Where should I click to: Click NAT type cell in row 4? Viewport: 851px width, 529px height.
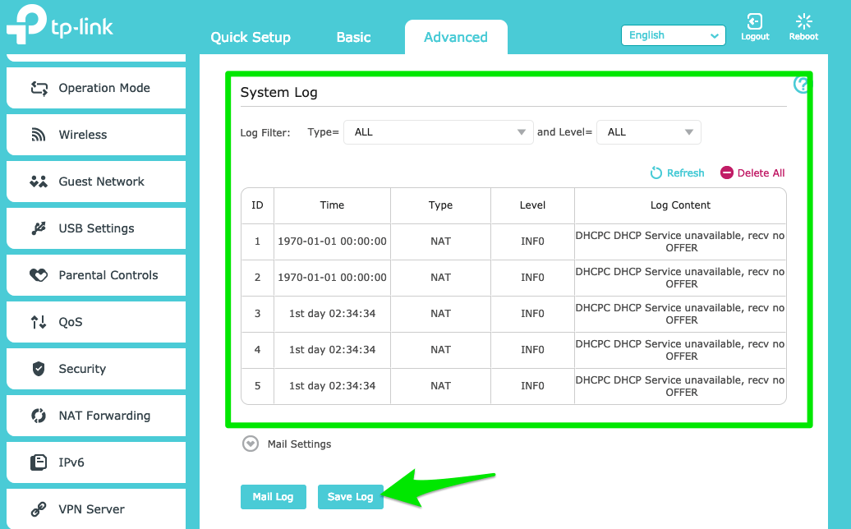tap(440, 350)
